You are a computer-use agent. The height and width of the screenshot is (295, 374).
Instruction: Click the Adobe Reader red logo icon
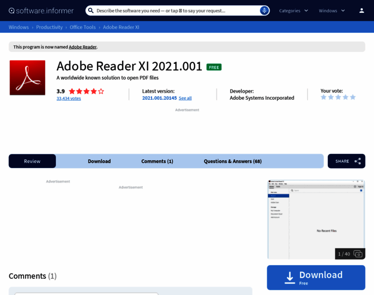click(28, 78)
